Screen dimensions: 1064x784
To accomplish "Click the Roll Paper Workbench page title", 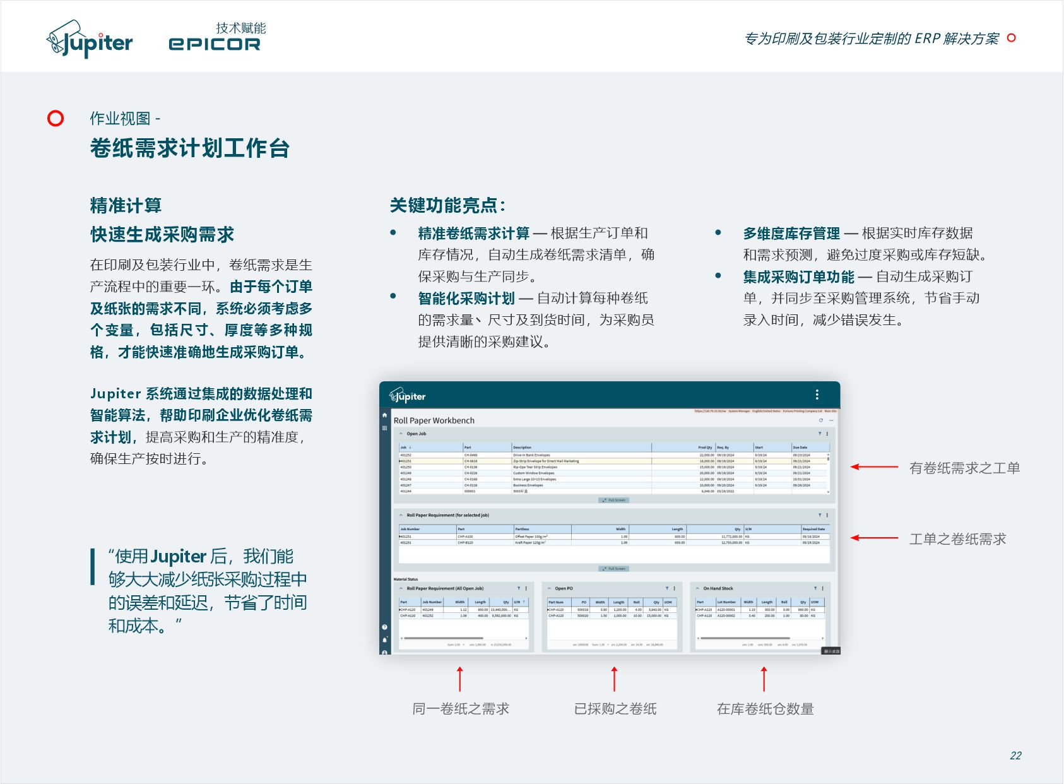I will 434,420.
